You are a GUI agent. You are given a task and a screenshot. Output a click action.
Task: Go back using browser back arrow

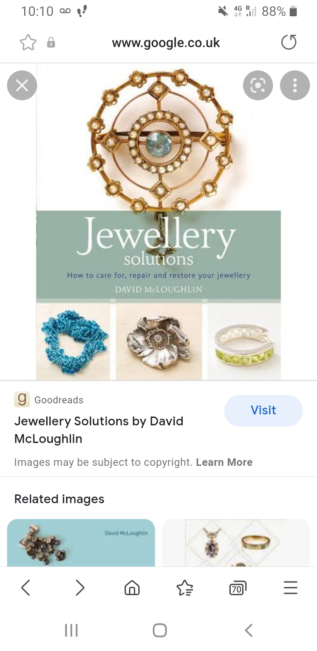click(26, 588)
